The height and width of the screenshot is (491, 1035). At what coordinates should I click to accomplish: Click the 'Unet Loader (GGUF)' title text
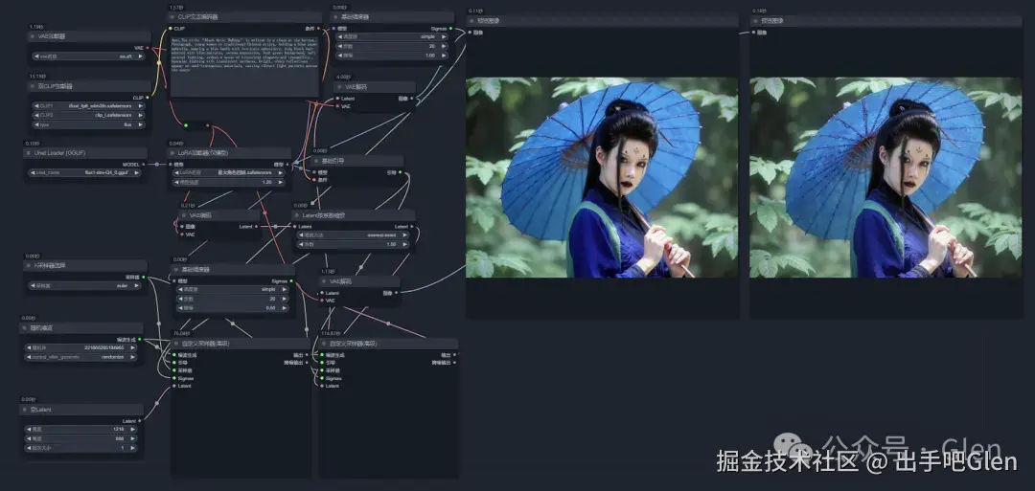60,153
